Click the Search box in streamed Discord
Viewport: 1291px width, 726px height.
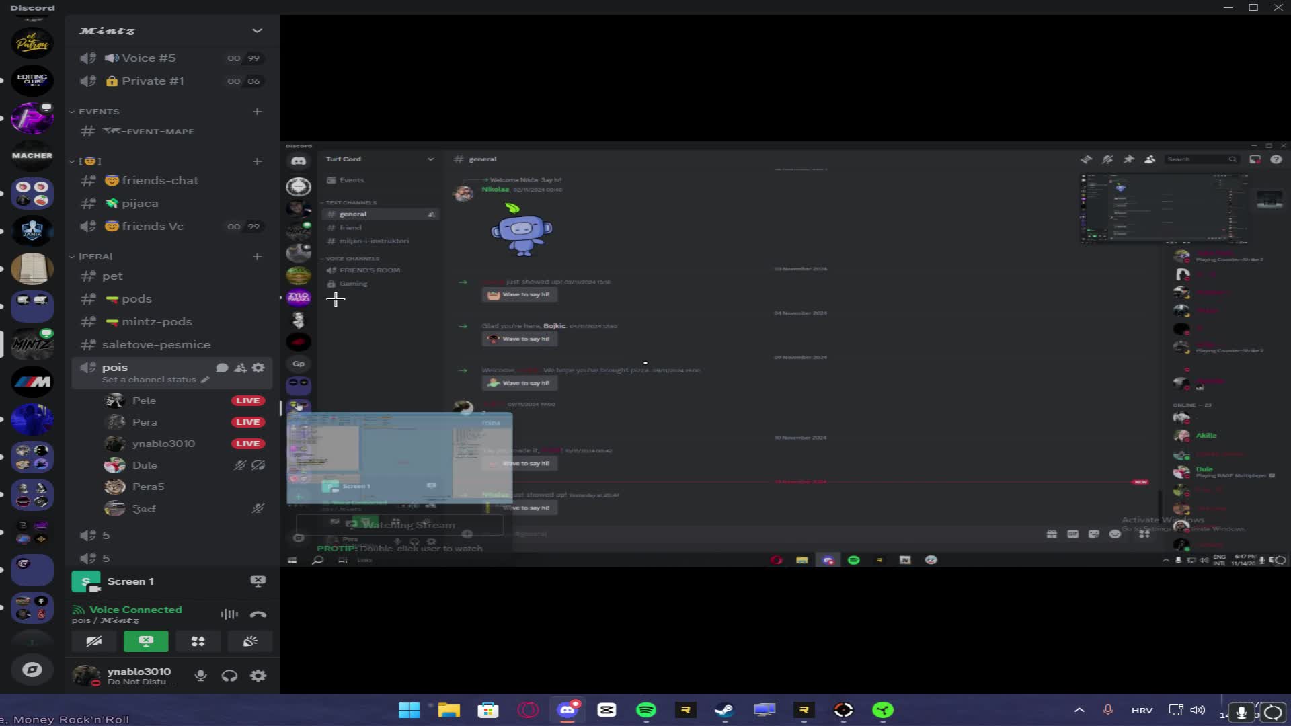coord(1202,159)
